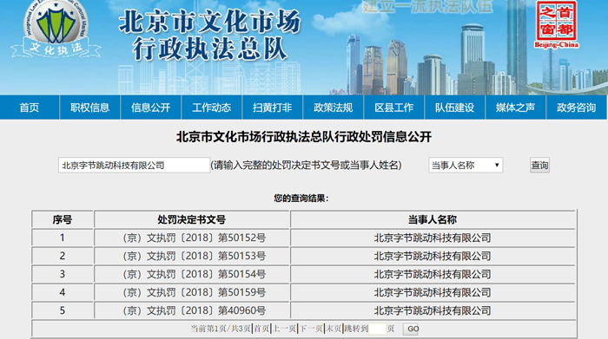Click the 序号 column header
608x339 pixels.
[63, 219]
